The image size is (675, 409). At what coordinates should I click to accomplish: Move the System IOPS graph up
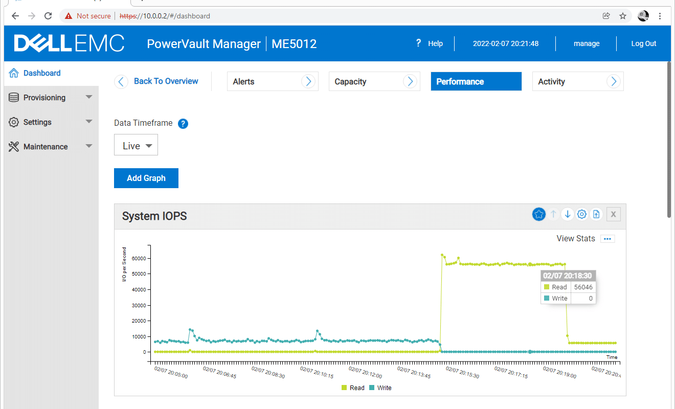tap(553, 215)
